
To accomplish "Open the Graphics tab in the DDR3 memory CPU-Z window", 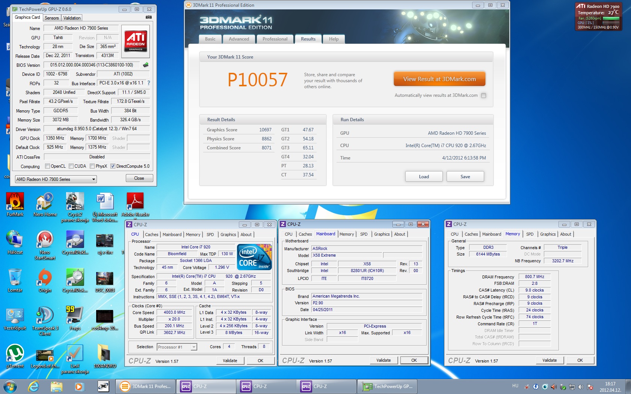I will click(x=548, y=234).
